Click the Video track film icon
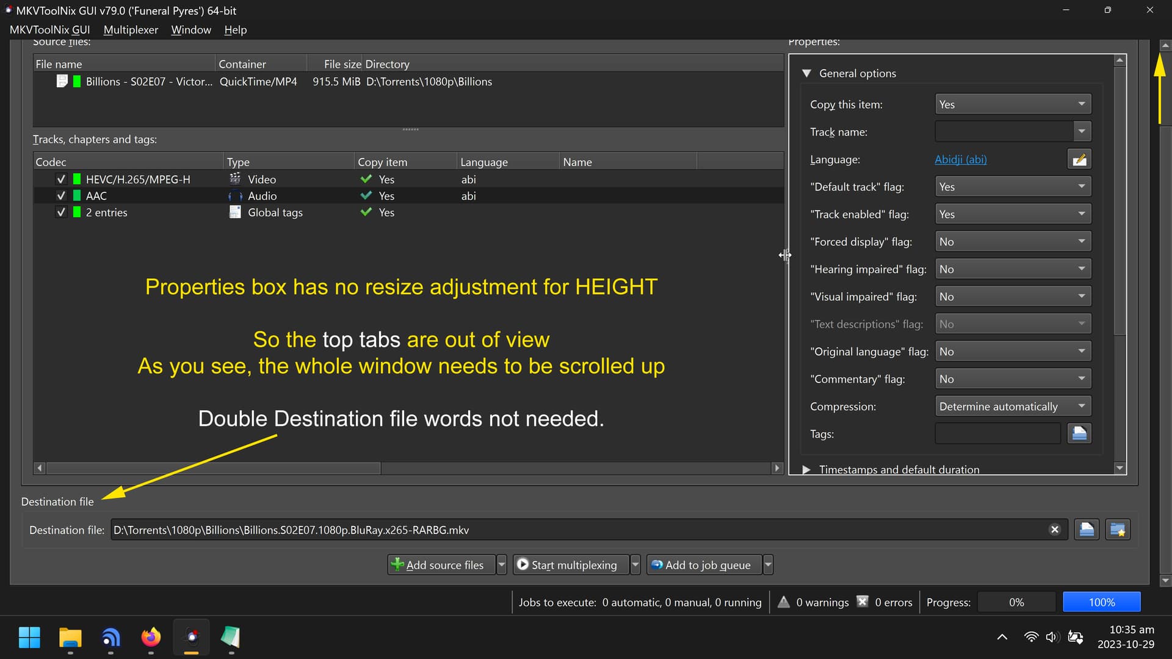 [x=235, y=179]
